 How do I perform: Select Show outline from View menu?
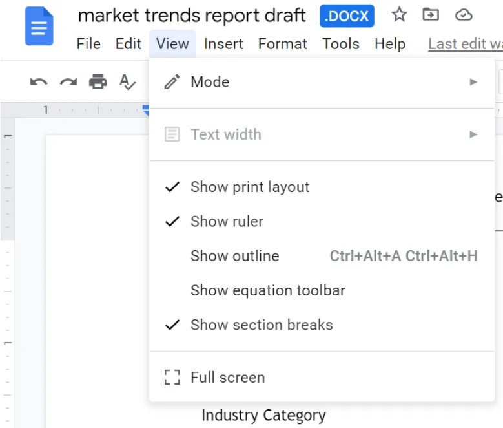pos(234,256)
